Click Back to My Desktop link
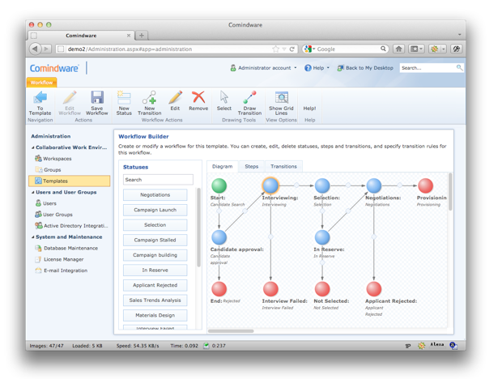Screen dimensions: 502x379 point(365,68)
